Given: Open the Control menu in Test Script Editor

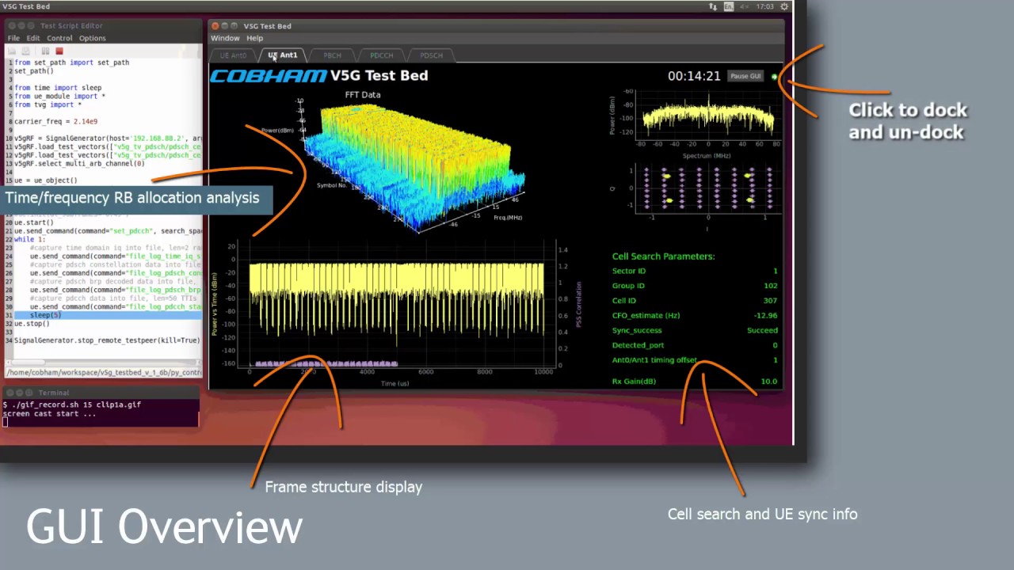Looking at the screenshot, I should [59, 38].
